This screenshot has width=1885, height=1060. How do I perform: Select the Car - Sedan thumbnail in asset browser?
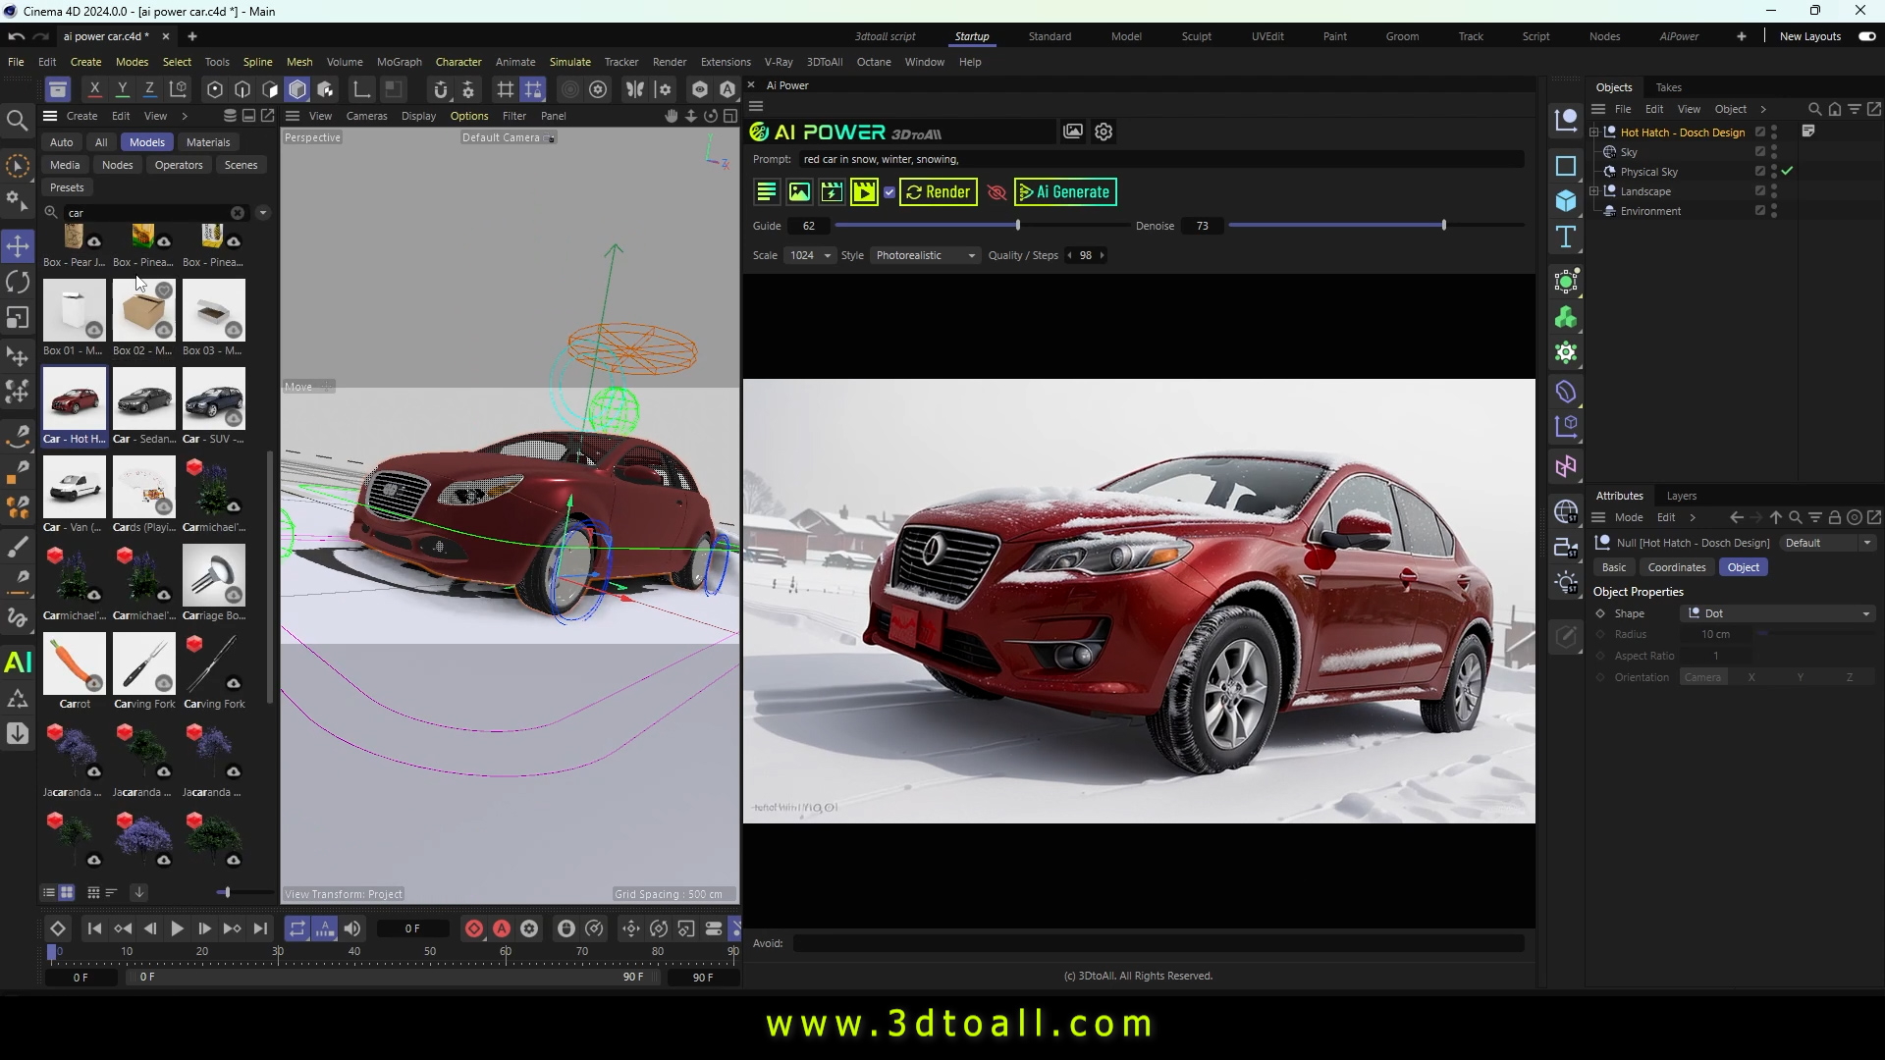coord(143,400)
